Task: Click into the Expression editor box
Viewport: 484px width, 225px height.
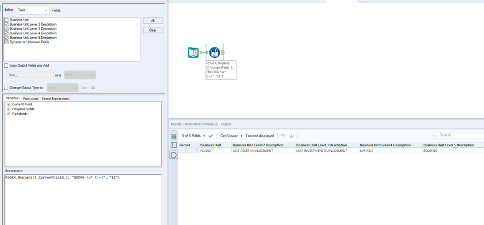Action: [83, 199]
